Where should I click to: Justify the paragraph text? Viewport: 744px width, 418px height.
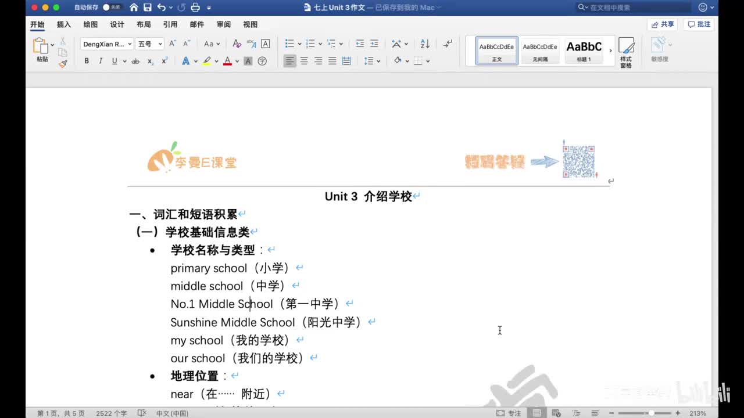click(332, 61)
